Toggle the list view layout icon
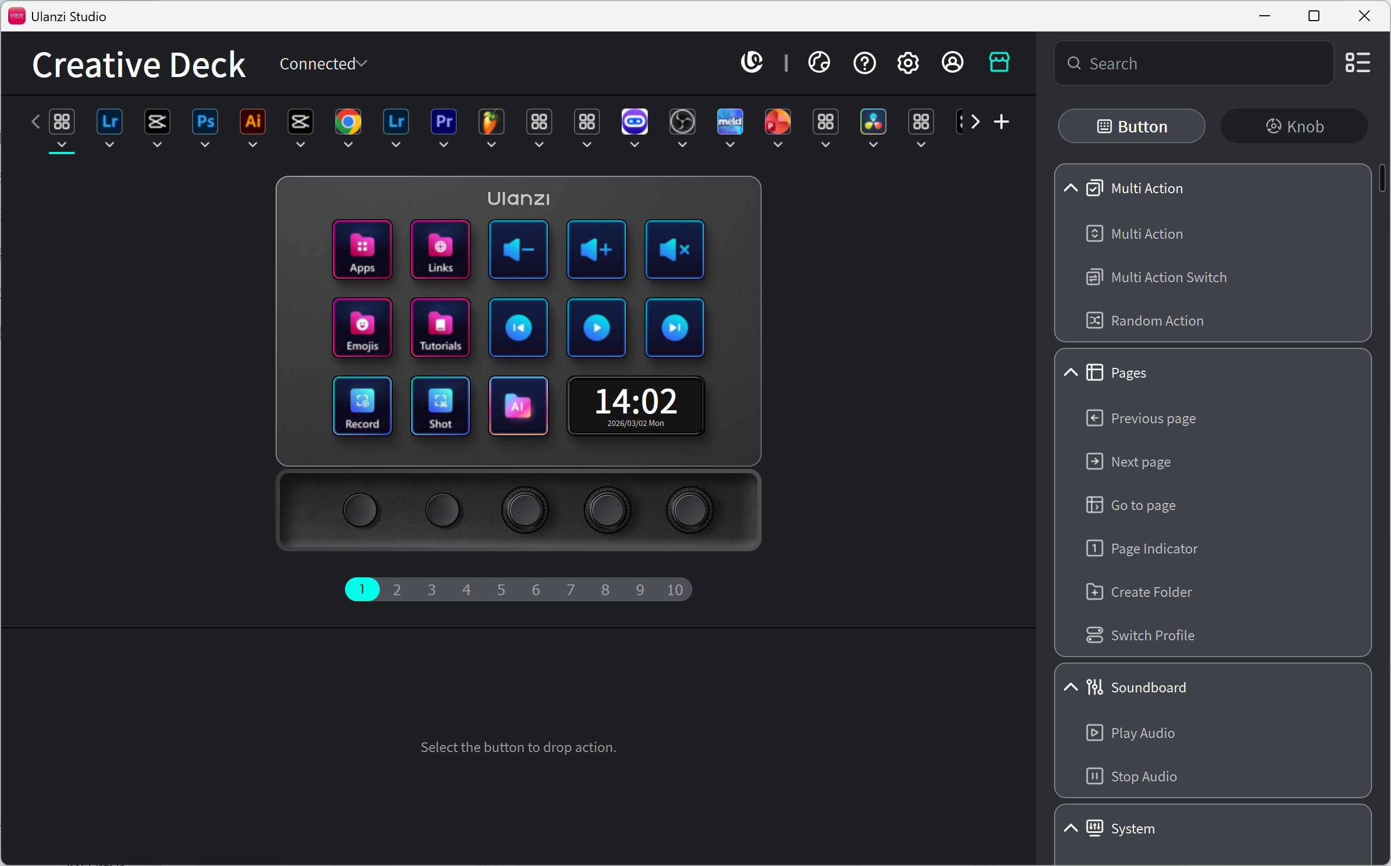 (1357, 63)
